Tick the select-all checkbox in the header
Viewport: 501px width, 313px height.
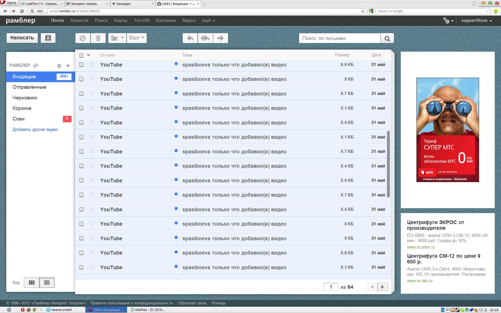pyautogui.click(x=81, y=55)
